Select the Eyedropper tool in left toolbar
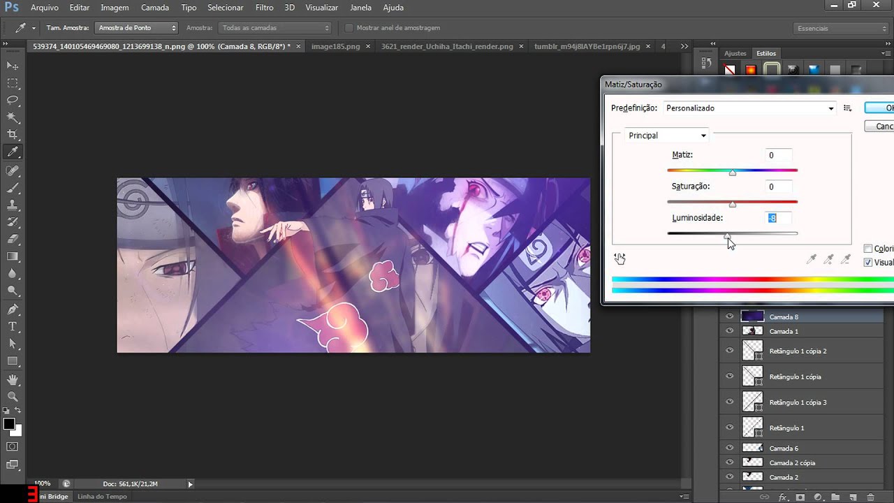Image resolution: width=894 pixels, height=503 pixels. [x=13, y=152]
